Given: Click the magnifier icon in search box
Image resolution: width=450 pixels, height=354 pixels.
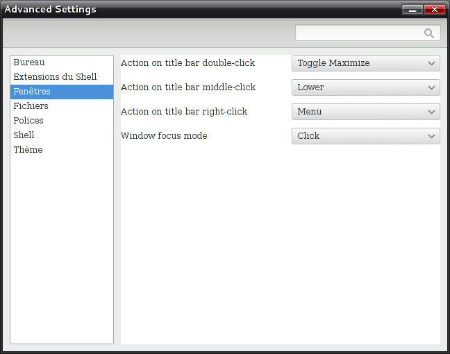Looking at the screenshot, I should tap(429, 33).
